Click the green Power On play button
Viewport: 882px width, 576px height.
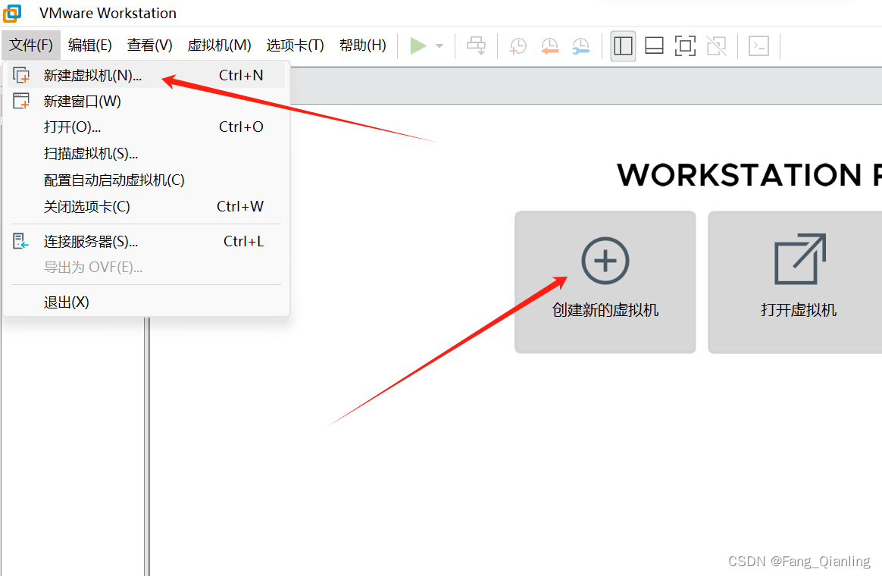[418, 45]
